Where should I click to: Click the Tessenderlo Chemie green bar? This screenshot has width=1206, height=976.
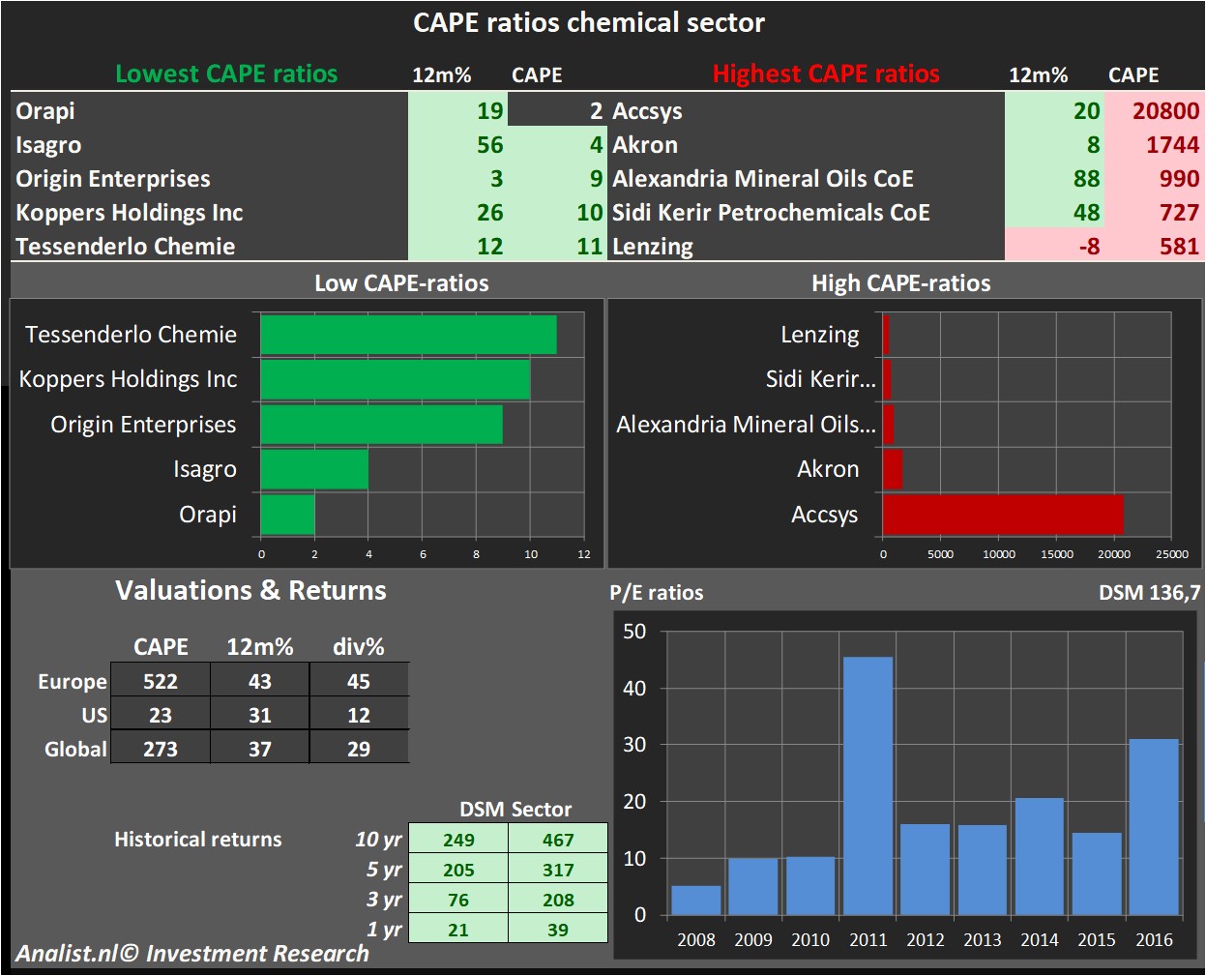[x=408, y=335]
